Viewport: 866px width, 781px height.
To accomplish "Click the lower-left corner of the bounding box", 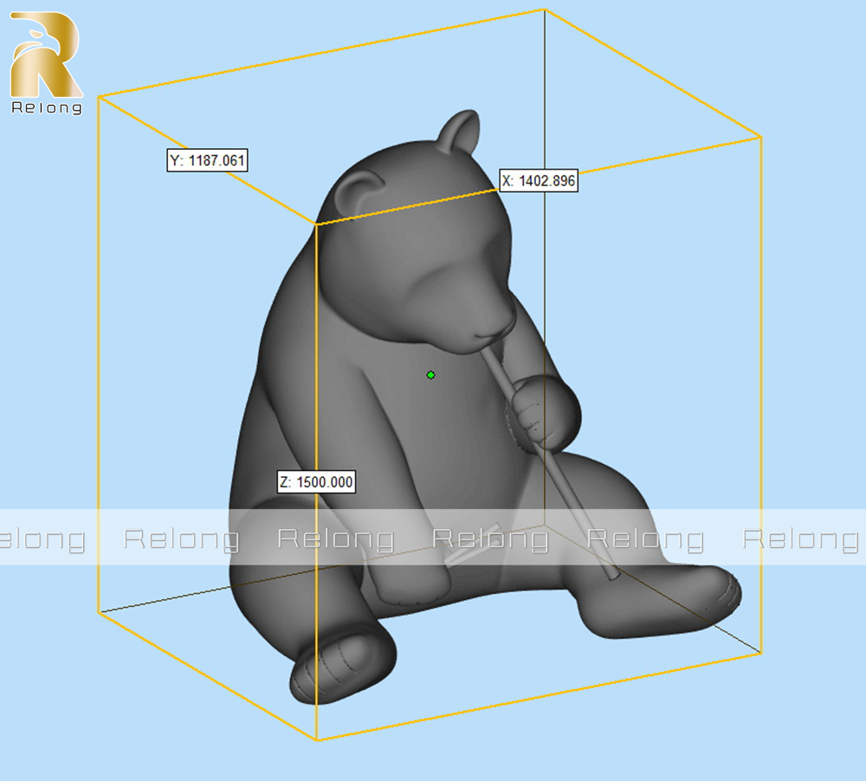I will 99,611.
